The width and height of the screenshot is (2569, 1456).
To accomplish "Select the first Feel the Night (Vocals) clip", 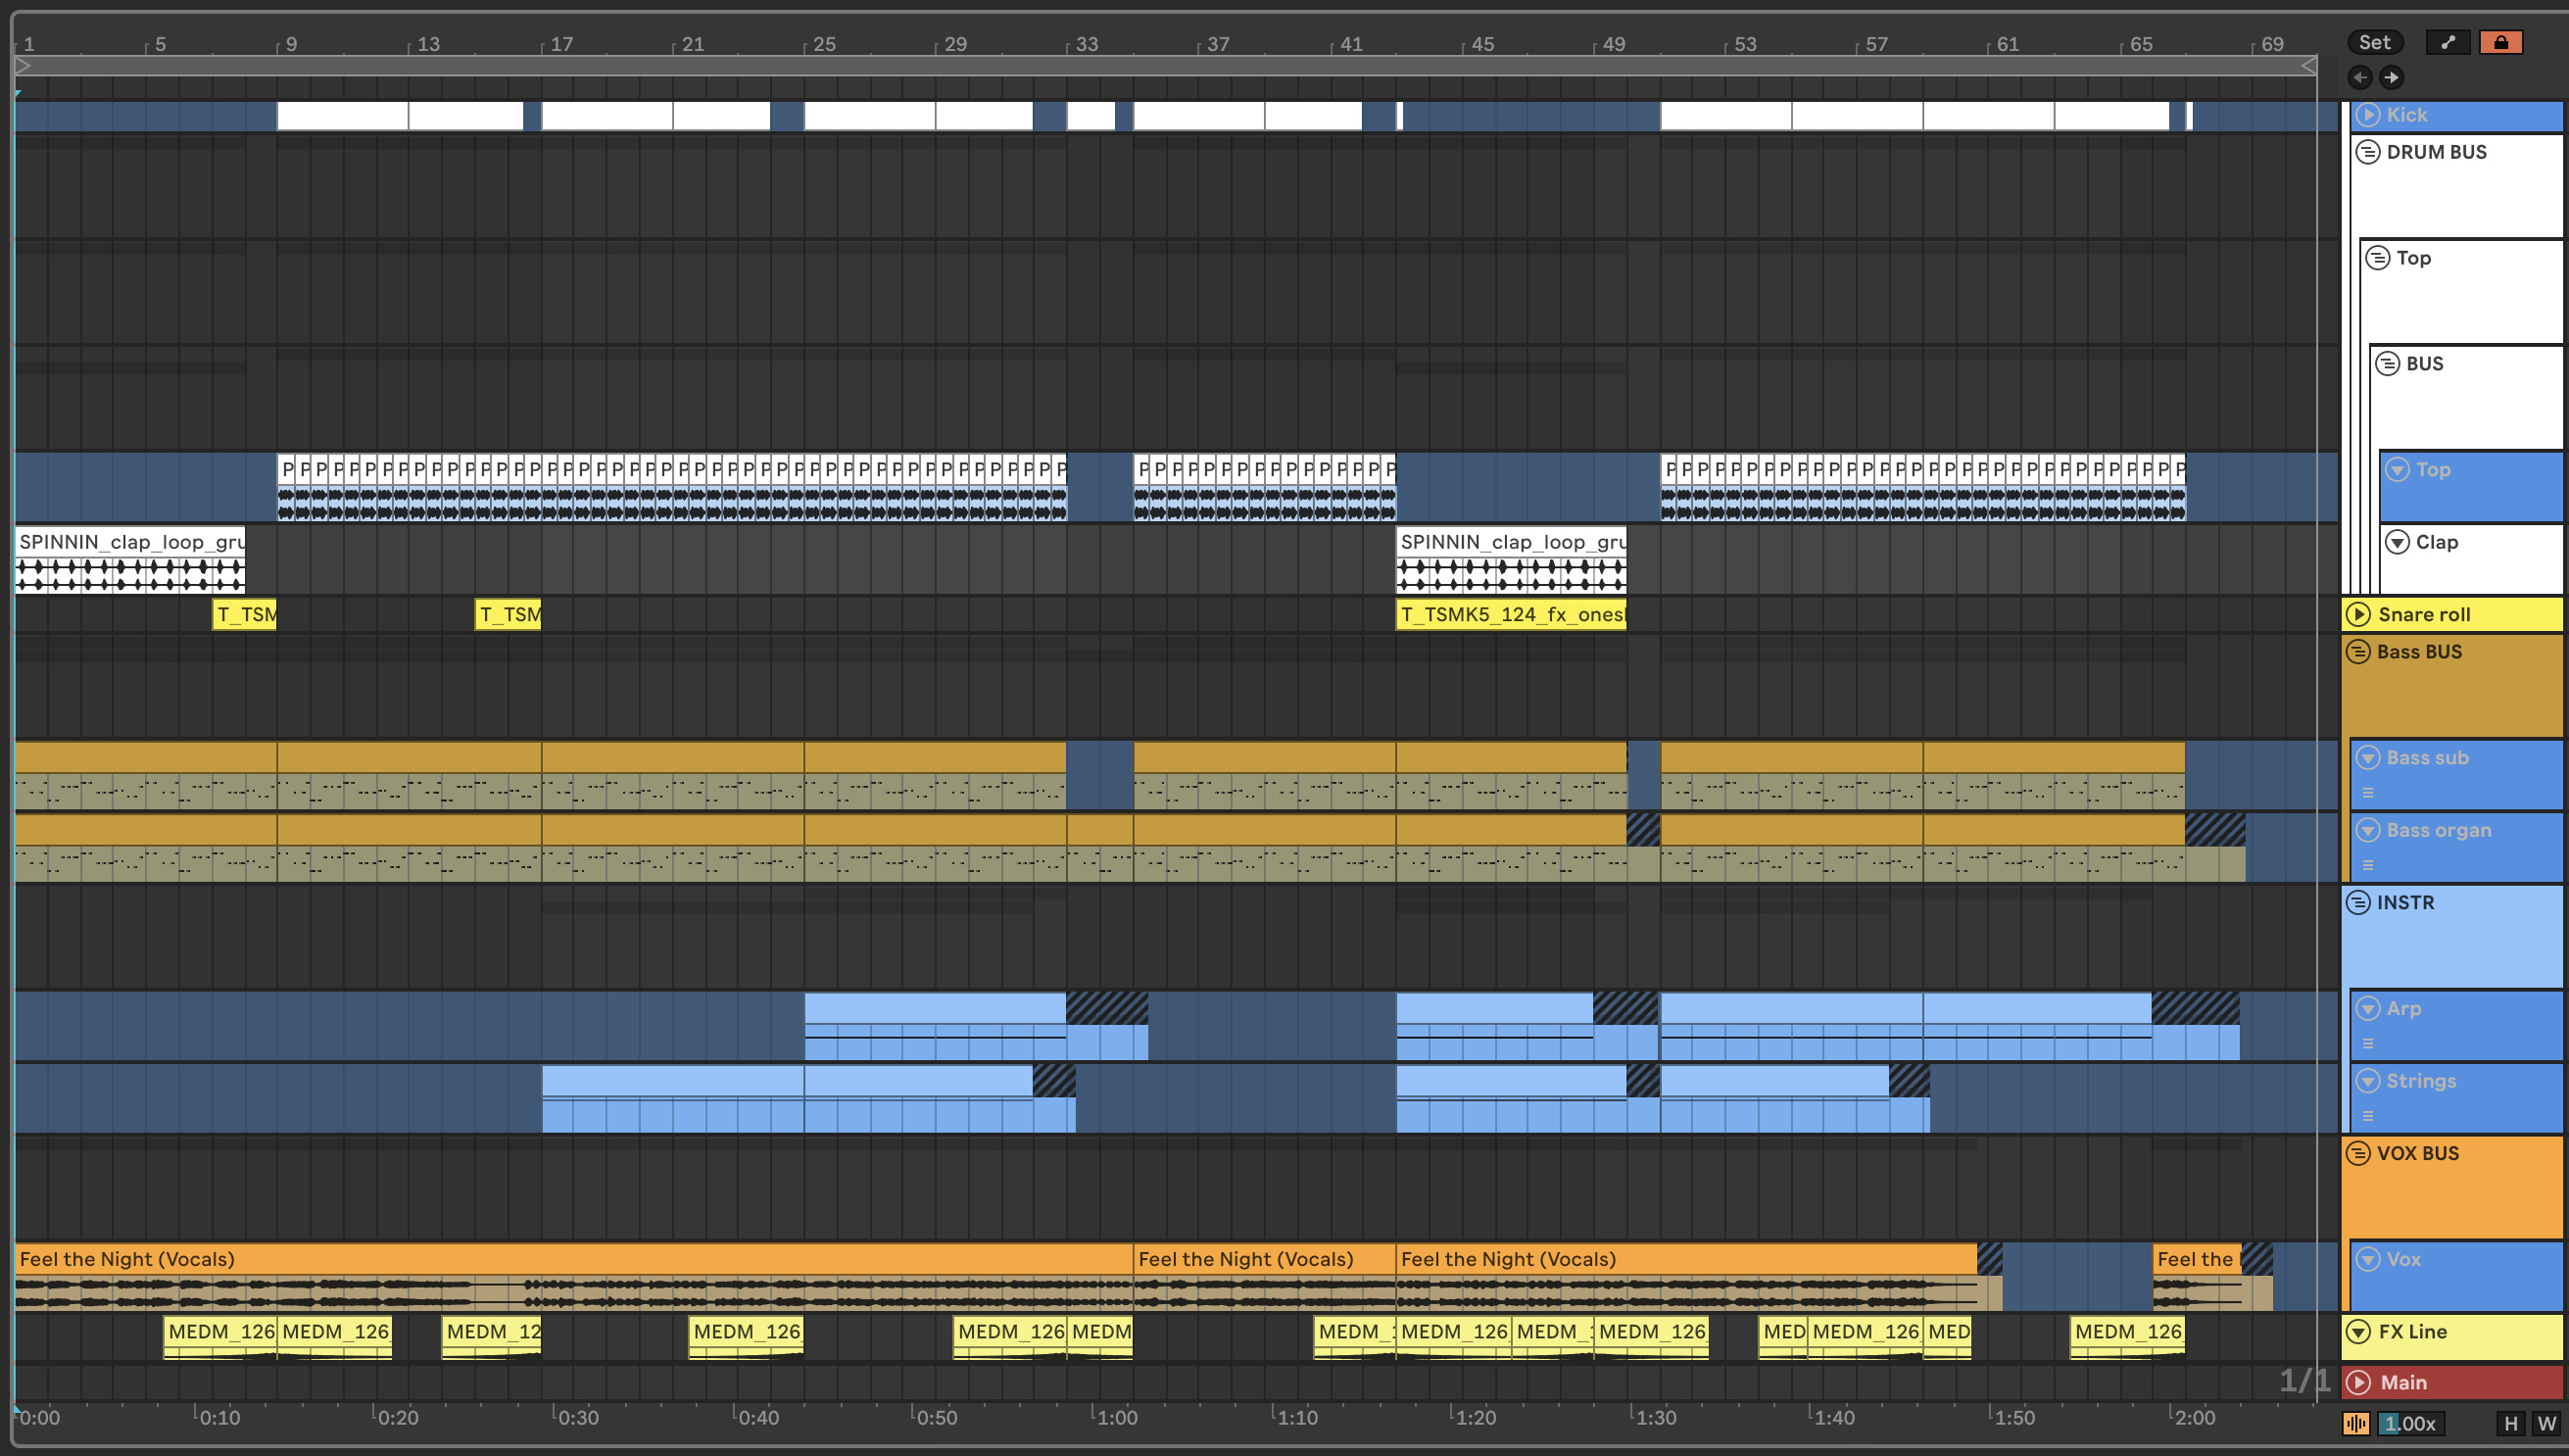I will (574, 1278).
